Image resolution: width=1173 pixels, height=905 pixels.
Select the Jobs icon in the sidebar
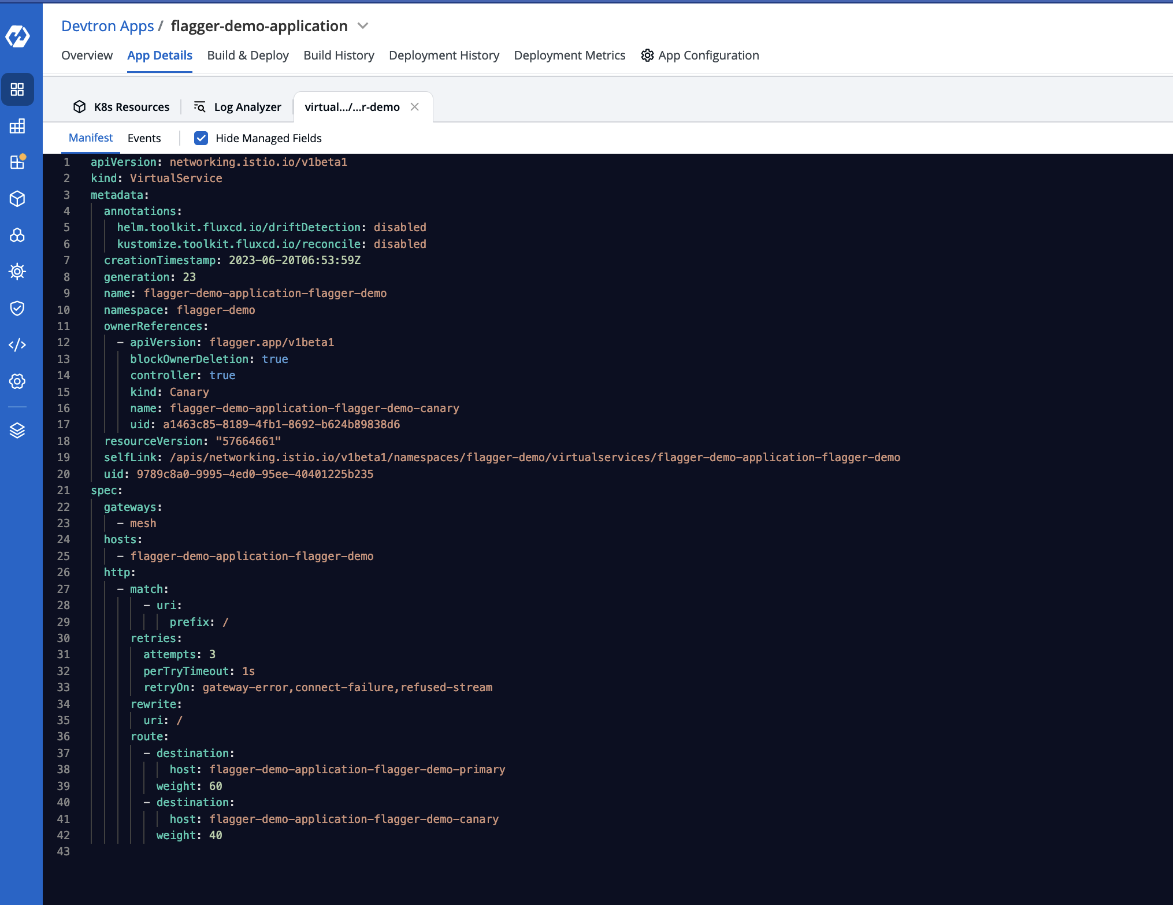(x=17, y=127)
